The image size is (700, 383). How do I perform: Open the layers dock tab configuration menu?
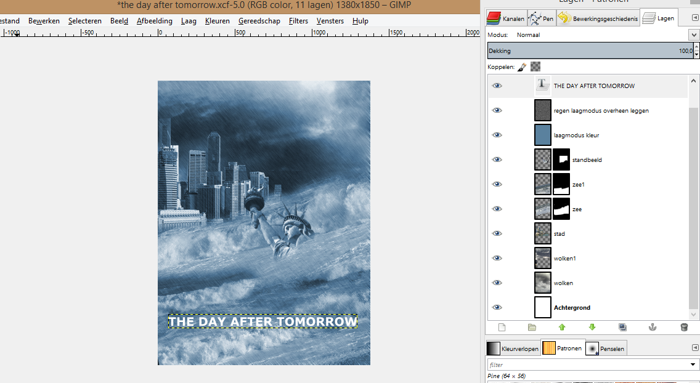(x=694, y=18)
